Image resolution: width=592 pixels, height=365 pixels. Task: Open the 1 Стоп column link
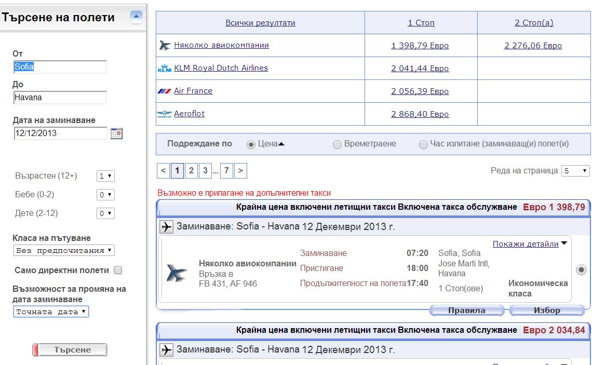click(421, 23)
